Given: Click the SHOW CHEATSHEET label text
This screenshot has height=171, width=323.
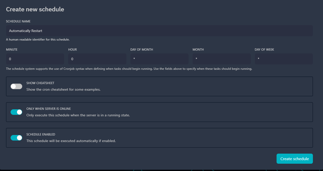Looking at the screenshot, I should click(40, 83).
